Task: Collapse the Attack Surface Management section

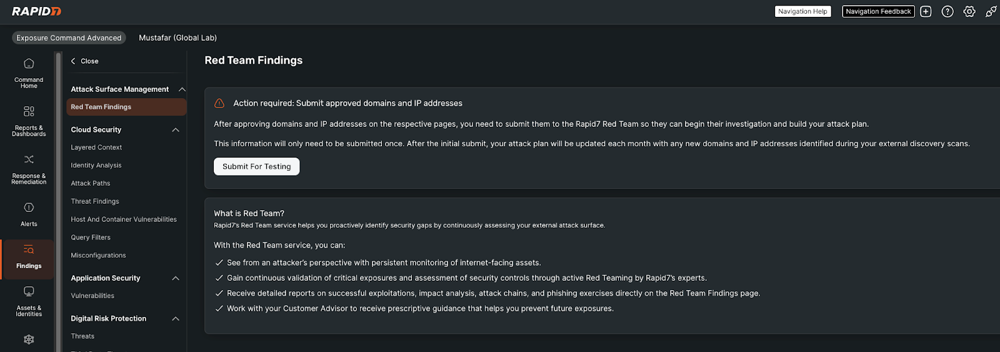Action: (182, 89)
